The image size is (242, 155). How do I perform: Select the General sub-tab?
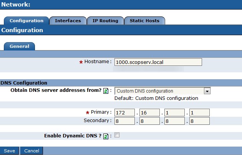point(19,46)
